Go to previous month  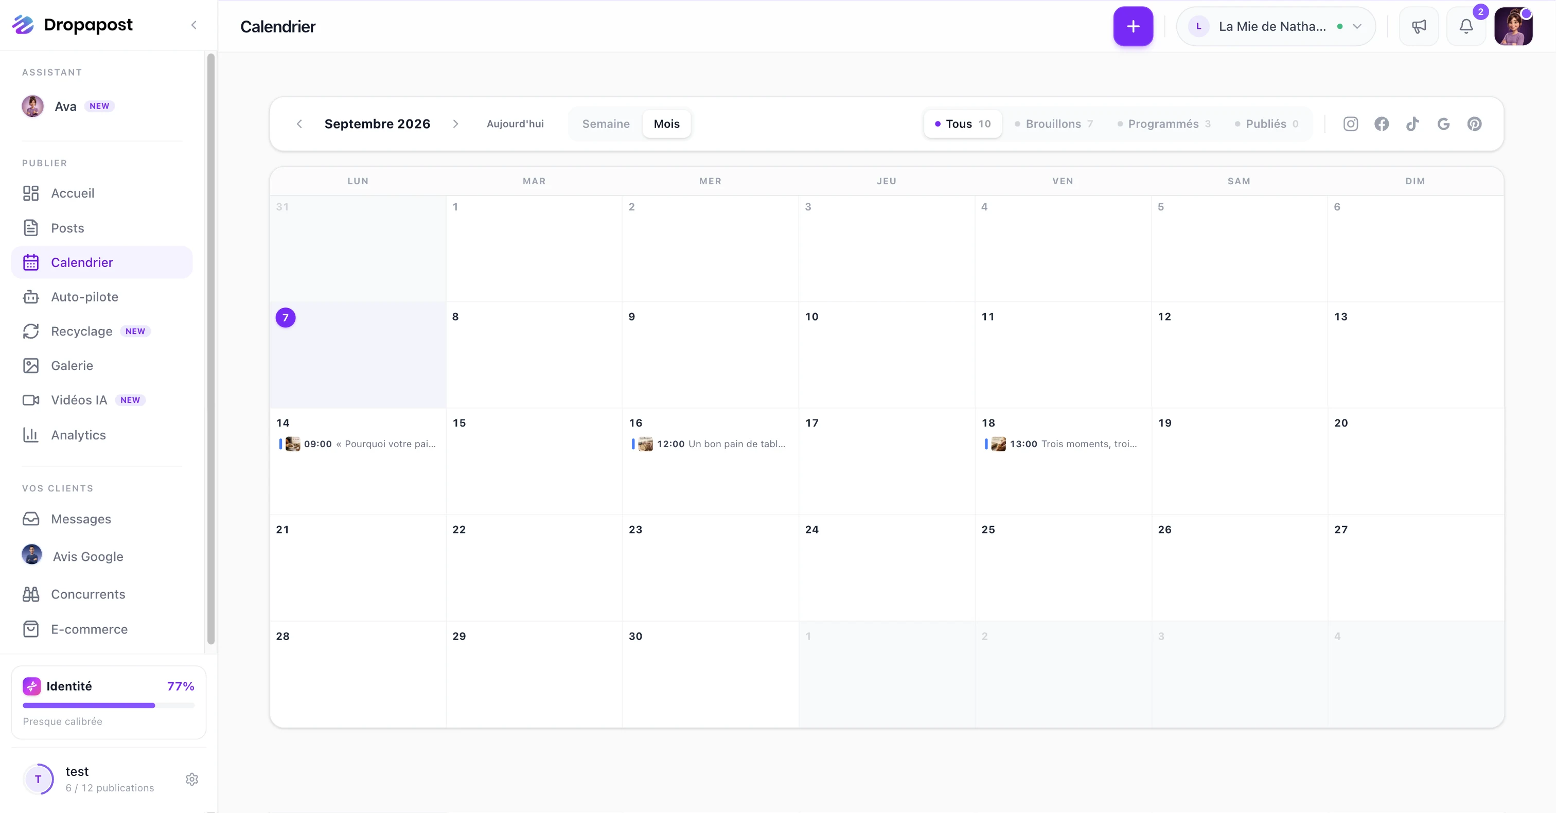click(x=299, y=124)
